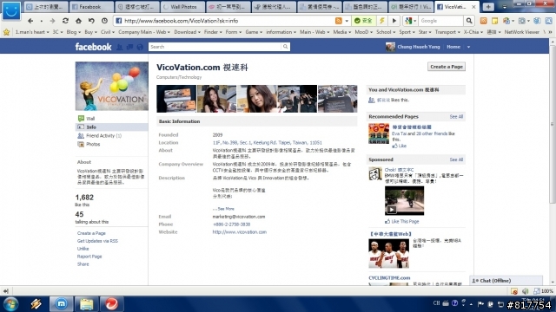Screen dimensions: 556x312
Task: Click the browser Back arrow
Action: [x=30, y=21]
